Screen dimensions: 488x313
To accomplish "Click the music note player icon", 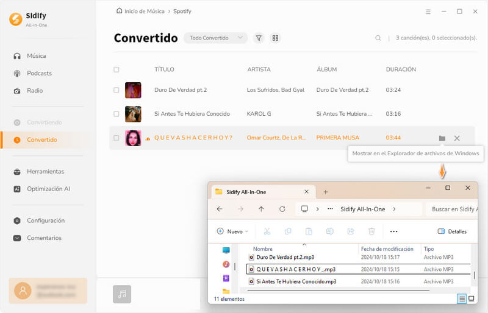I will (122, 294).
